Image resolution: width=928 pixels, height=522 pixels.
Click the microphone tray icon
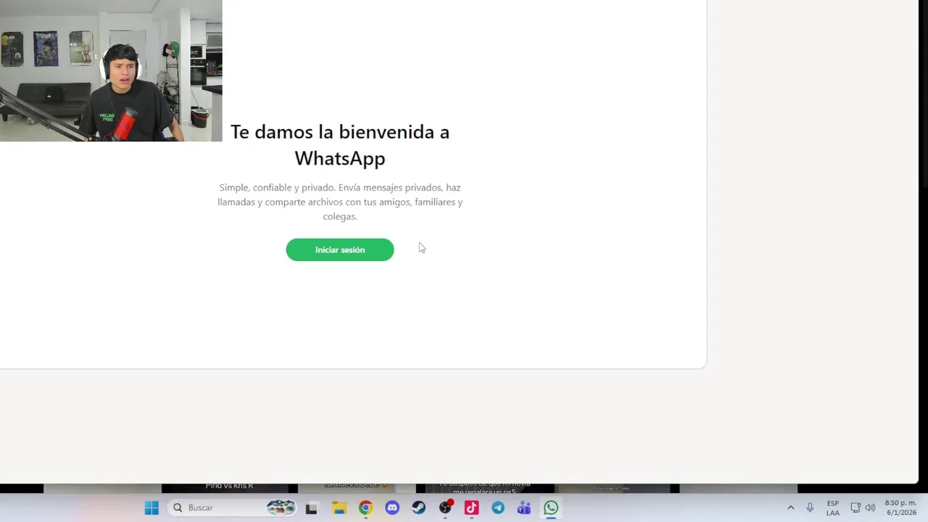coord(810,507)
